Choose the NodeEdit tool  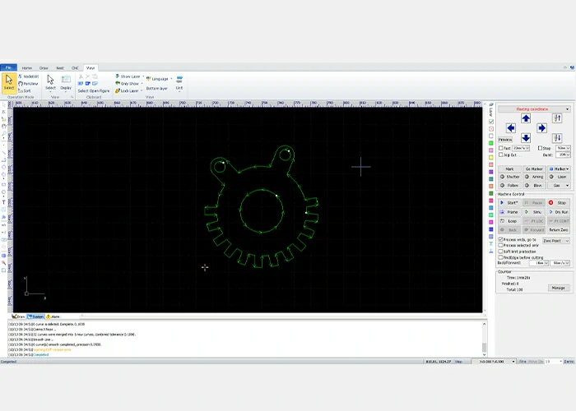(x=30, y=76)
